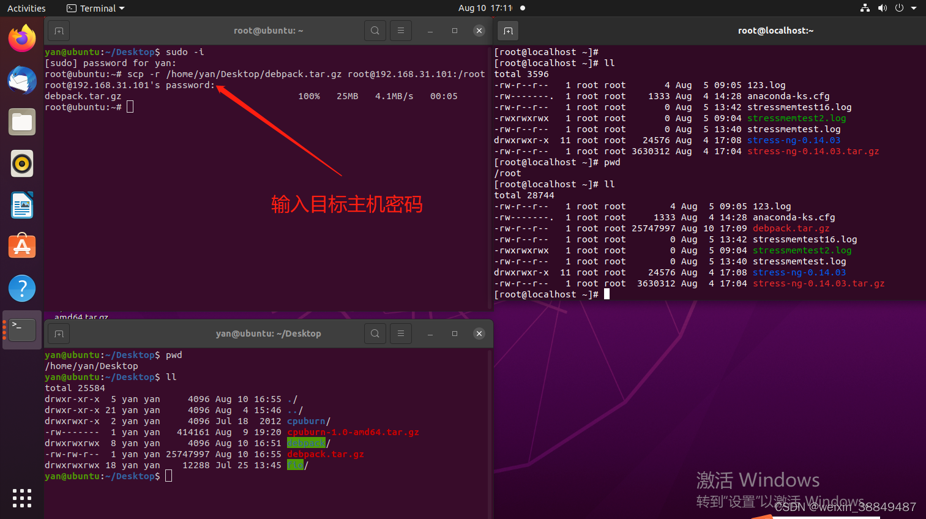Click the yan@ubuntu: ~/Desktop title bar
926x519 pixels.
pos(268,334)
